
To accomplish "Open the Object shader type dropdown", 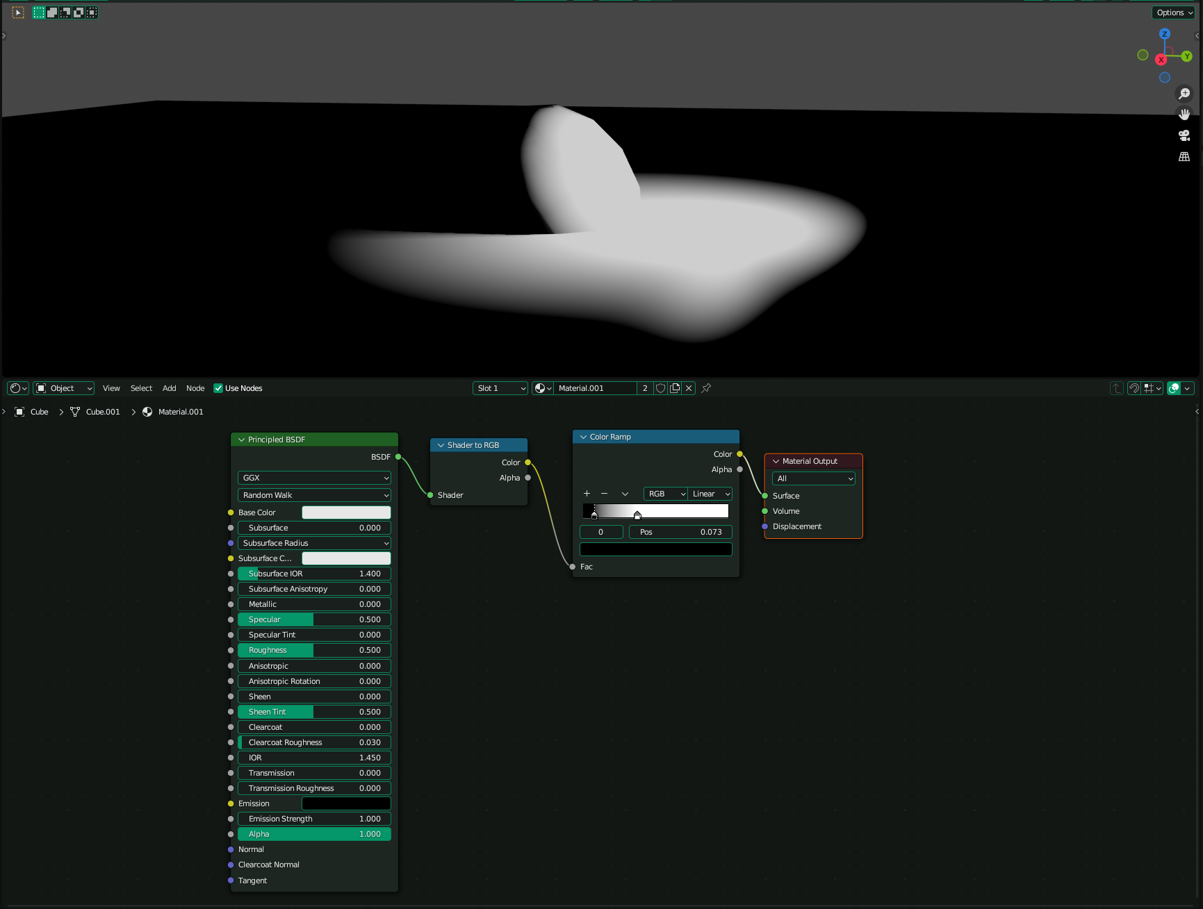I will (63, 388).
